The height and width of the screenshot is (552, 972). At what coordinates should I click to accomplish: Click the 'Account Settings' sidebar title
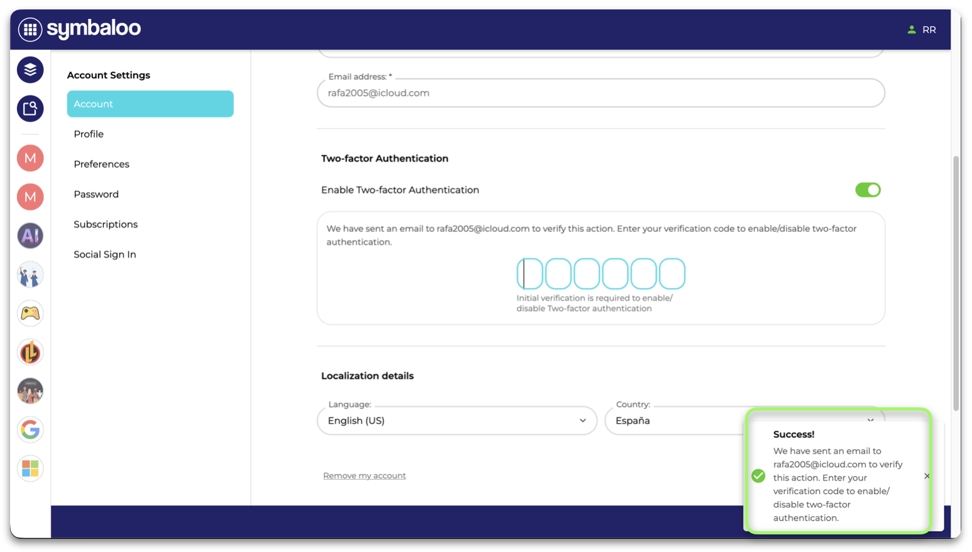point(109,75)
